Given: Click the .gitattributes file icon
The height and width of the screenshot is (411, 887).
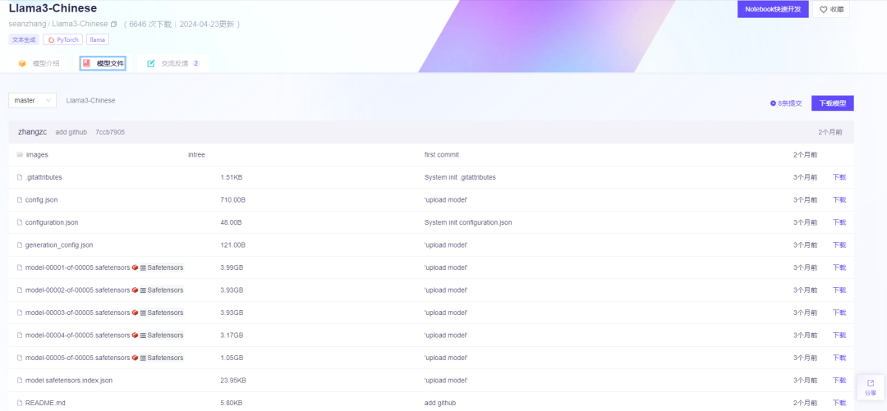Looking at the screenshot, I should pos(20,177).
